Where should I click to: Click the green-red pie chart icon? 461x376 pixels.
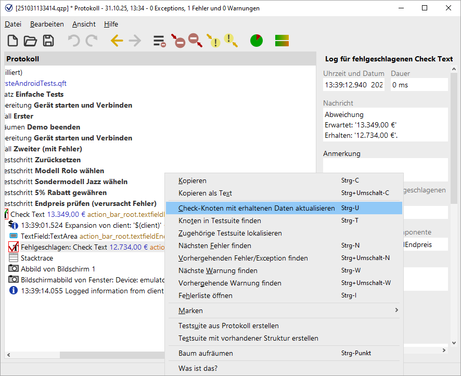pos(257,41)
